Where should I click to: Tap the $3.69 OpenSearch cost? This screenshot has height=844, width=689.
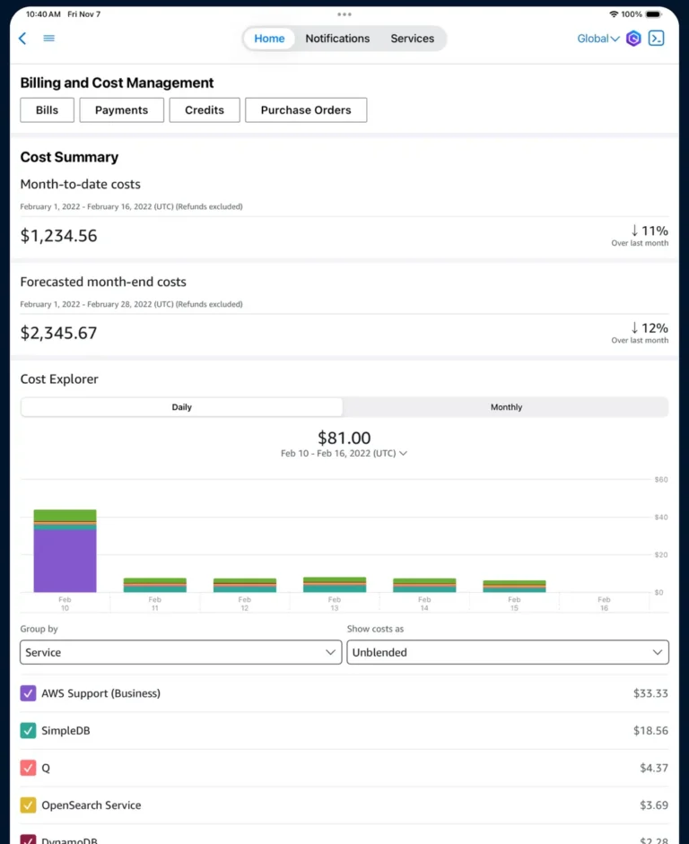pos(653,805)
